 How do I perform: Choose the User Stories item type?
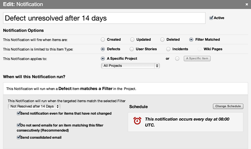point(132,49)
